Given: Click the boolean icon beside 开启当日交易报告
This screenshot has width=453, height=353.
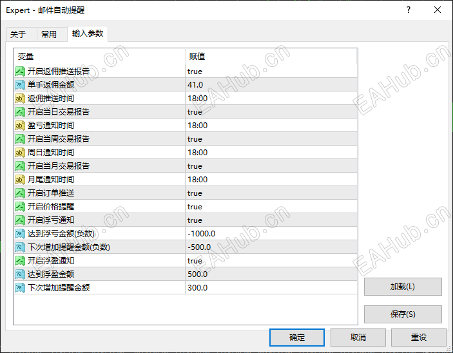Looking at the screenshot, I should 20,112.
